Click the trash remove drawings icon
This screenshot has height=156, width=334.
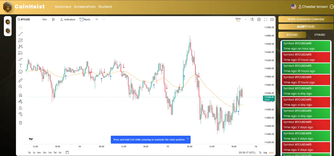21,123
